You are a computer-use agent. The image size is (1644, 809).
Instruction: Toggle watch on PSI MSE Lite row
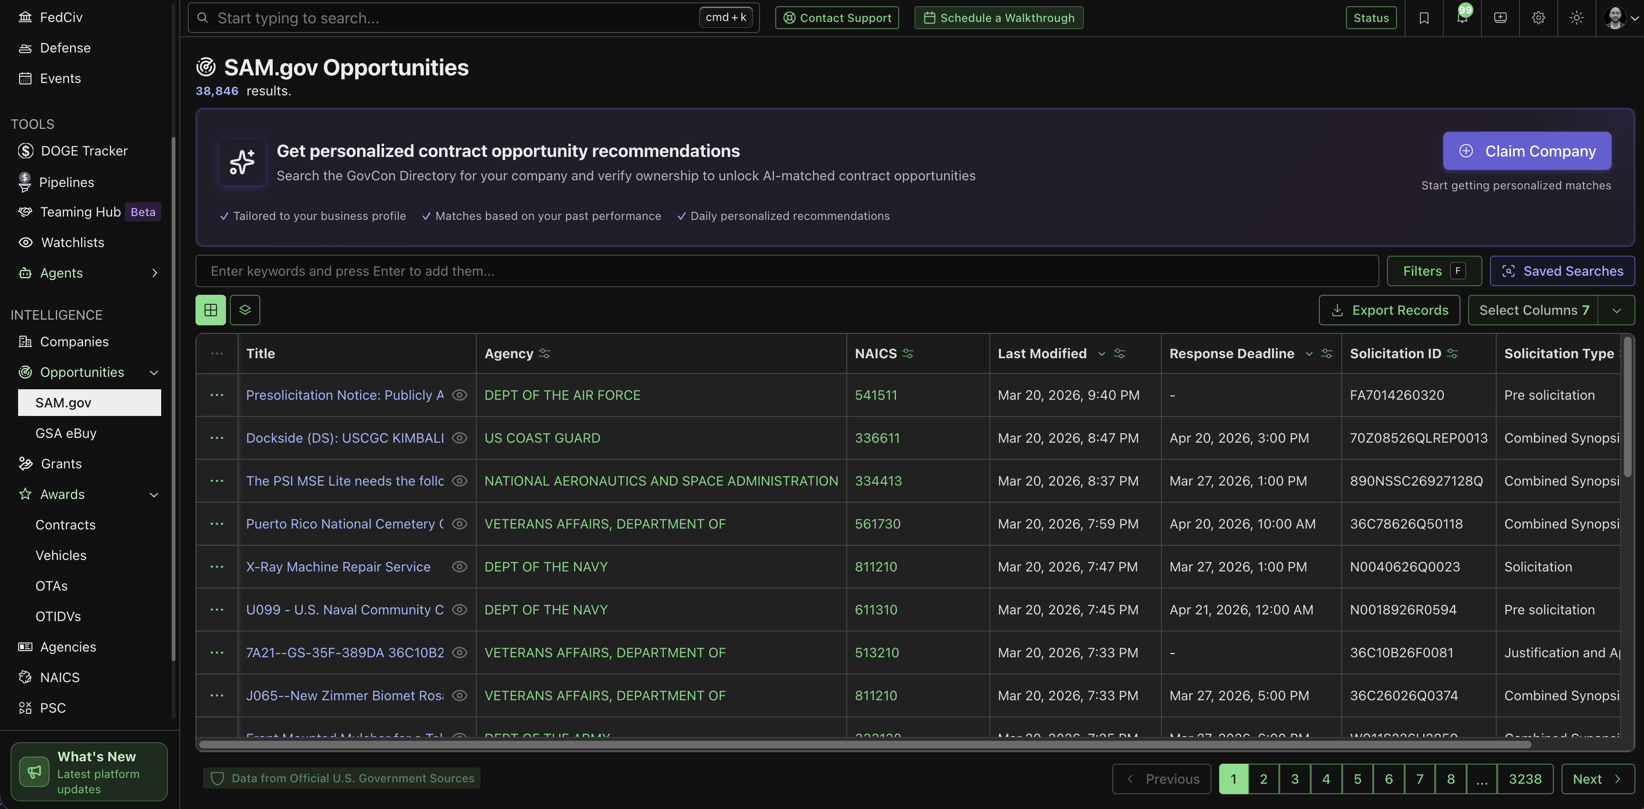click(x=460, y=481)
